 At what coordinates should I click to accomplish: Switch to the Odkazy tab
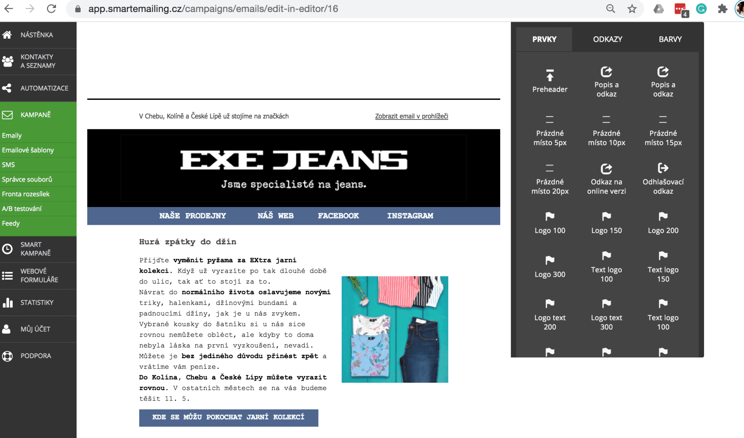click(x=607, y=39)
